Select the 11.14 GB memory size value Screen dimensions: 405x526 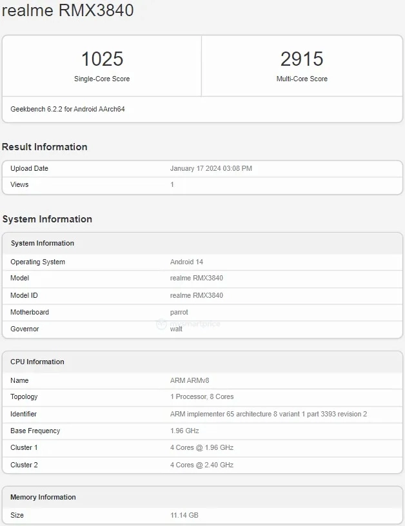pos(184,515)
